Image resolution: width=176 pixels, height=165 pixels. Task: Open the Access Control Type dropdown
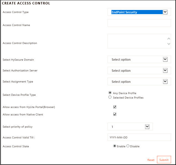(139, 12)
